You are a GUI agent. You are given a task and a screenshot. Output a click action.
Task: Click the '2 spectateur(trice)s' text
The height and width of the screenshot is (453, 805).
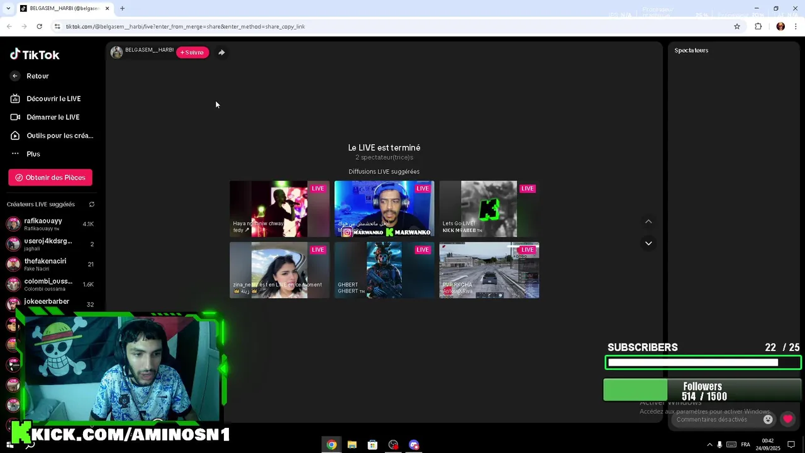(x=384, y=157)
